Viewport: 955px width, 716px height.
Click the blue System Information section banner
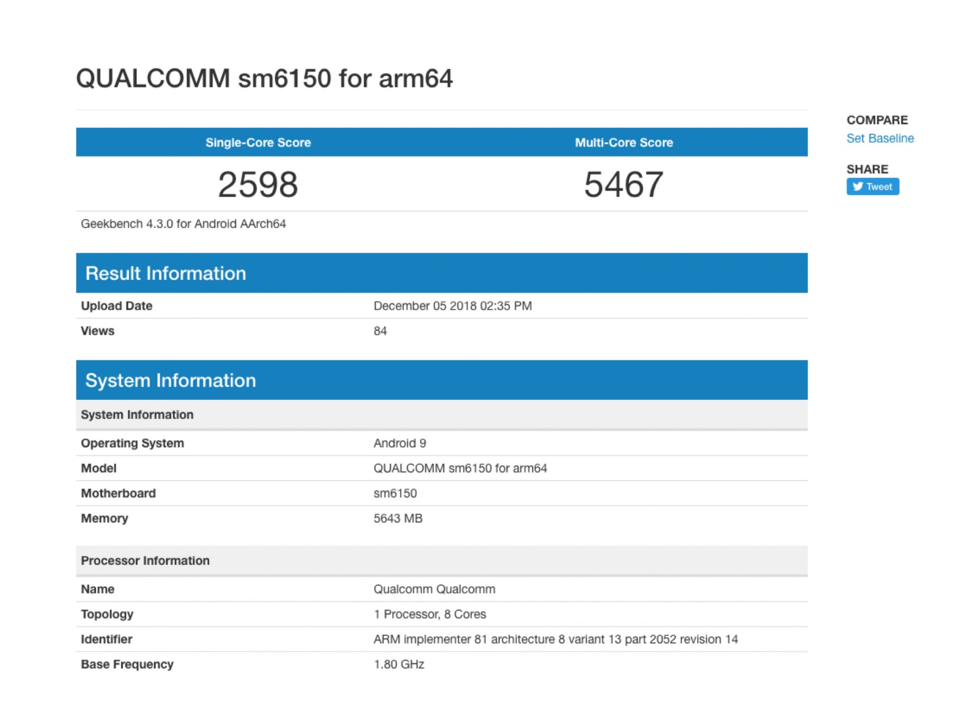[x=170, y=380]
